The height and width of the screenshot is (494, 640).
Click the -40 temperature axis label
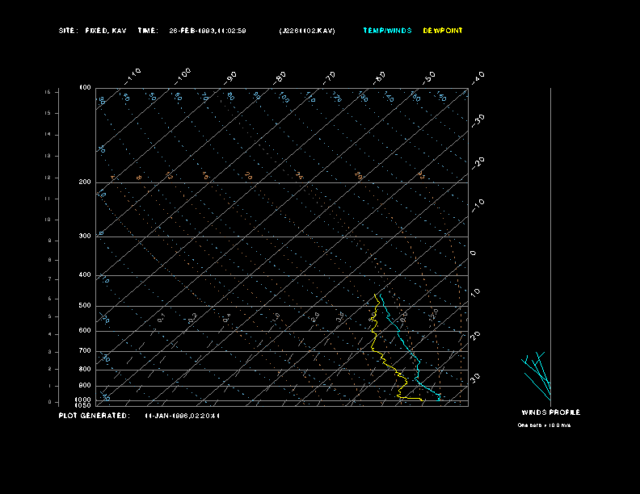pyautogui.click(x=478, y=78)
